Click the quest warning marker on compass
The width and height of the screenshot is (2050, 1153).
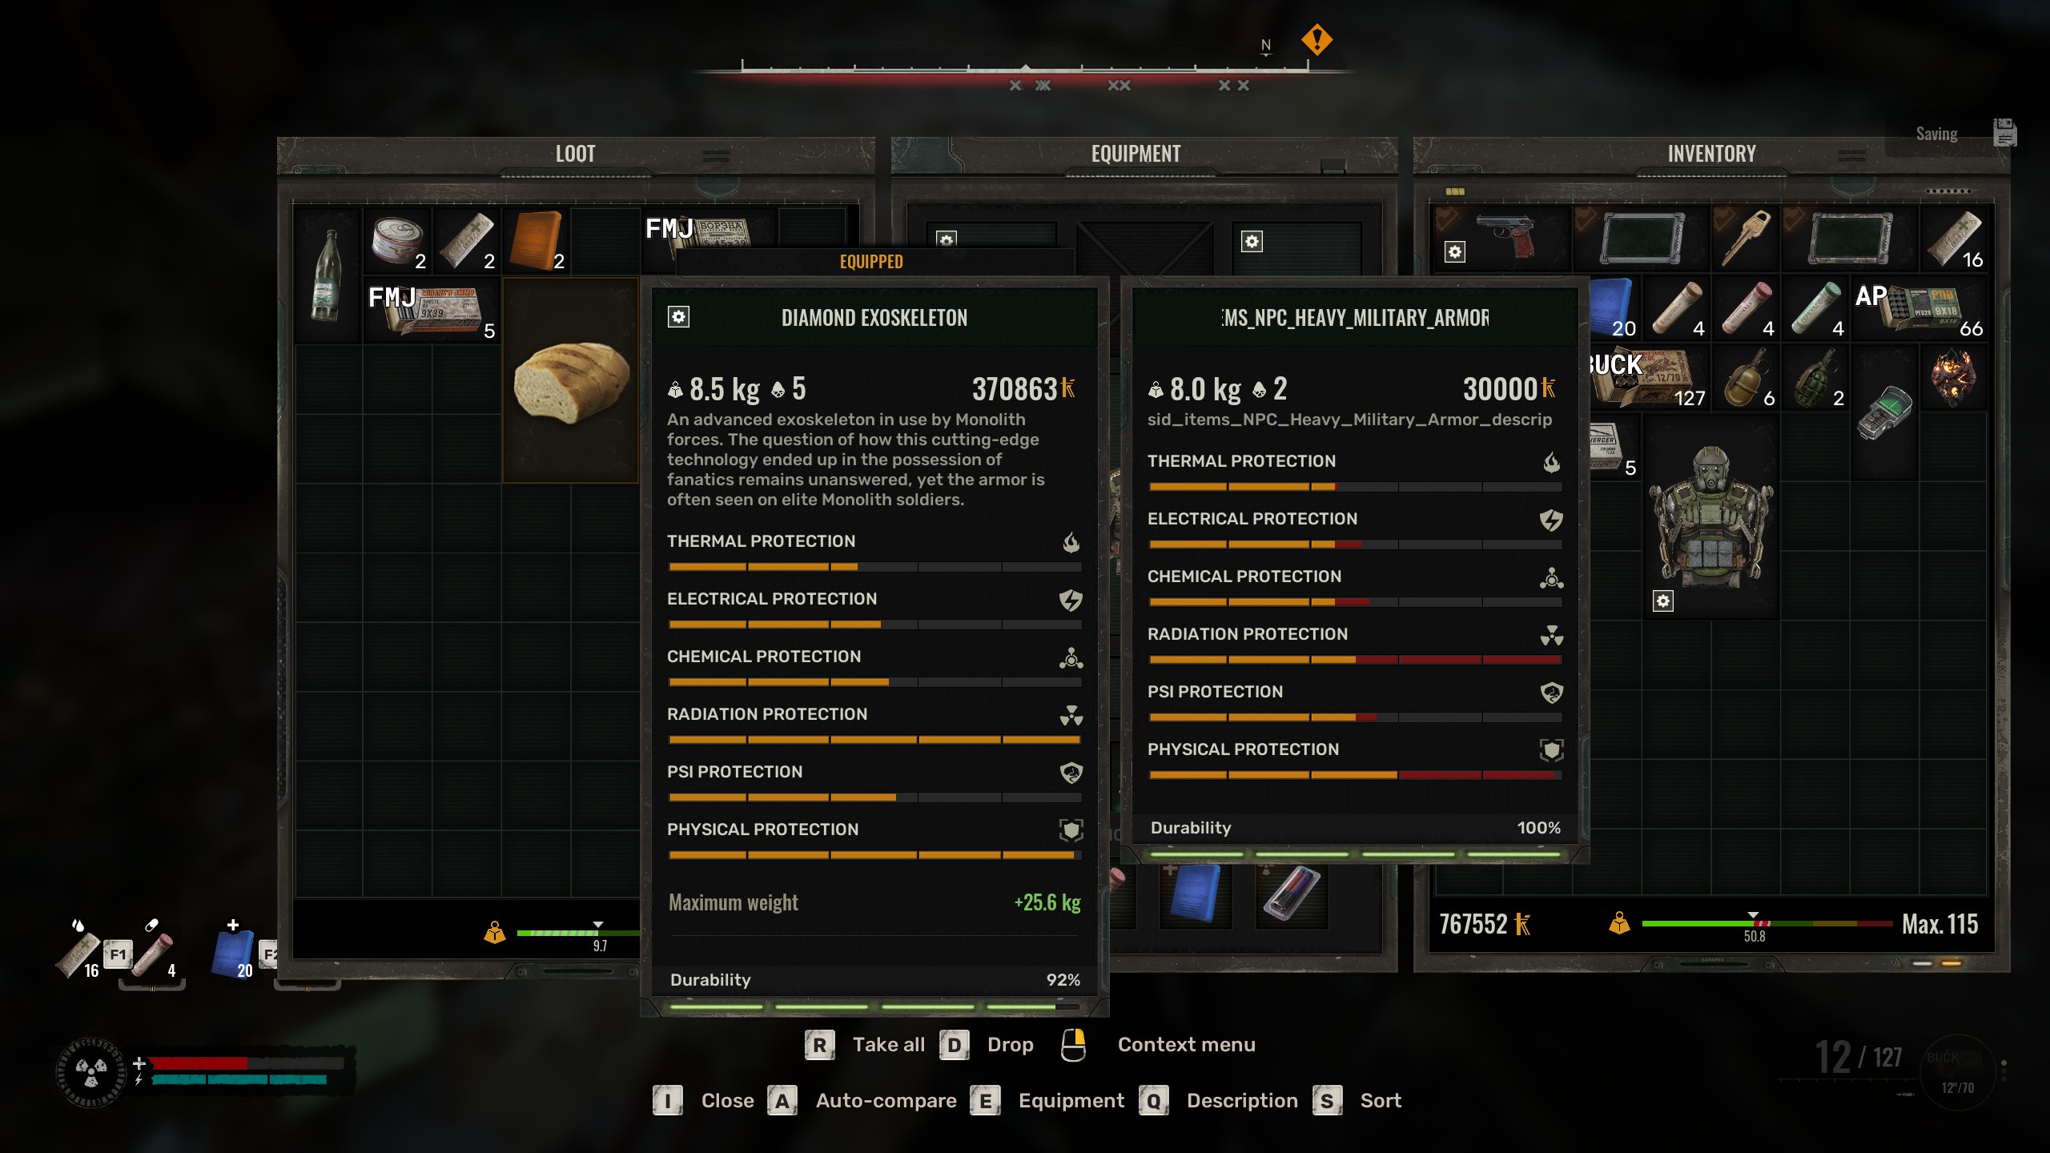pos(1316,39)
